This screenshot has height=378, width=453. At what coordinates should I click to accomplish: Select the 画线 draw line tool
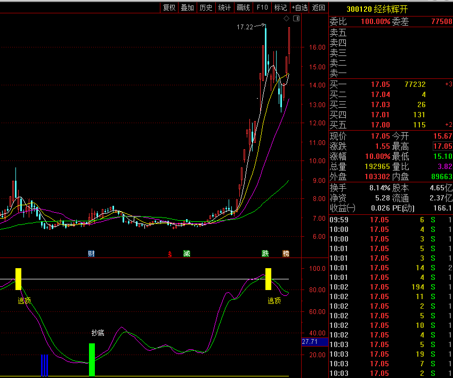click(243, 7)
